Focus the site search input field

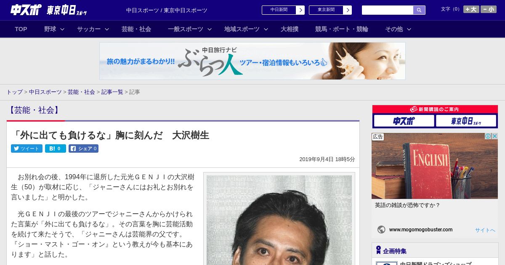click(x=388, y=10)
